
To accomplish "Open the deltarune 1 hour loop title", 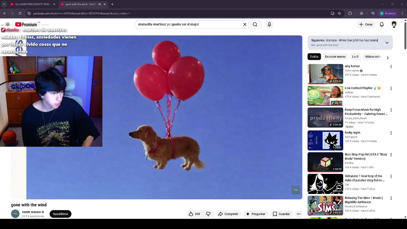I will coord(364,178).
